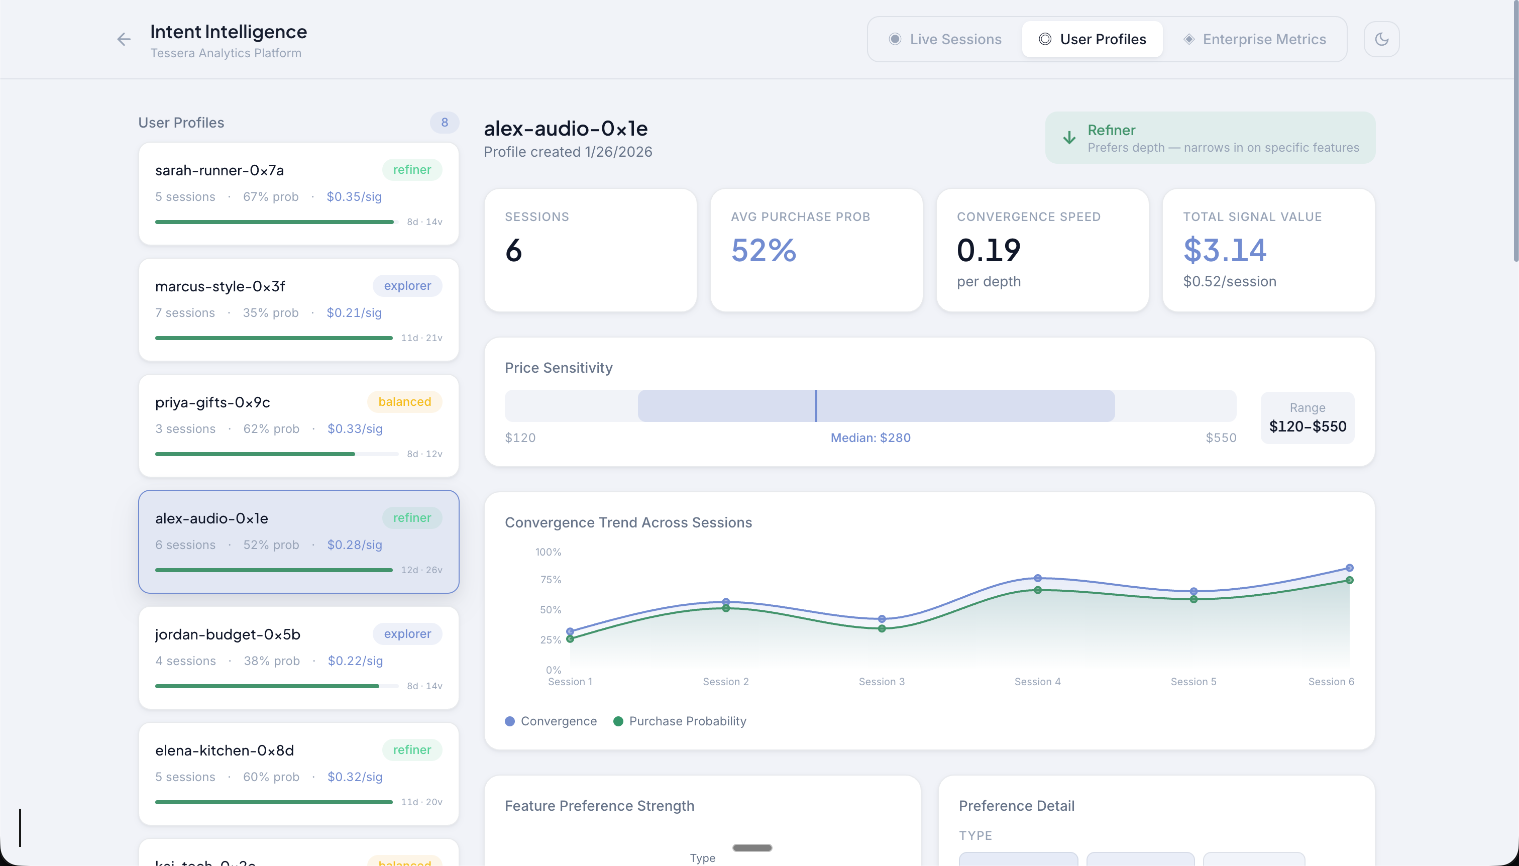
Task: Click the Session 4 convergence data point
Action: [1037, 578]
